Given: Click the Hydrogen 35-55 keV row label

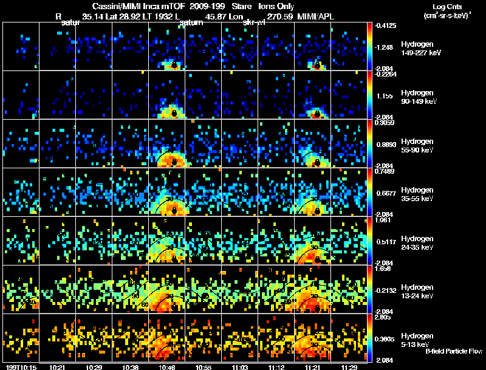Looking at the screenshot, I should click(417, 194).
